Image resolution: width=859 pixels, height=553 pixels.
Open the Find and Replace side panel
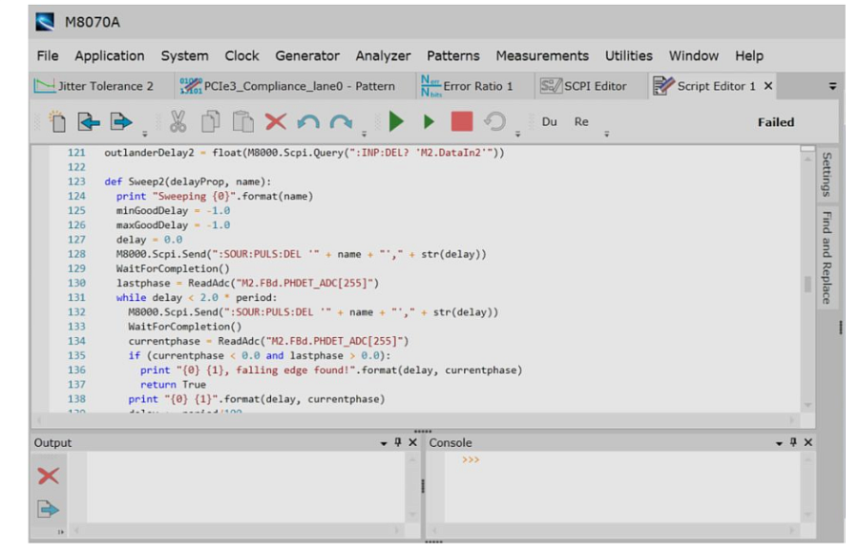point(827,258)
